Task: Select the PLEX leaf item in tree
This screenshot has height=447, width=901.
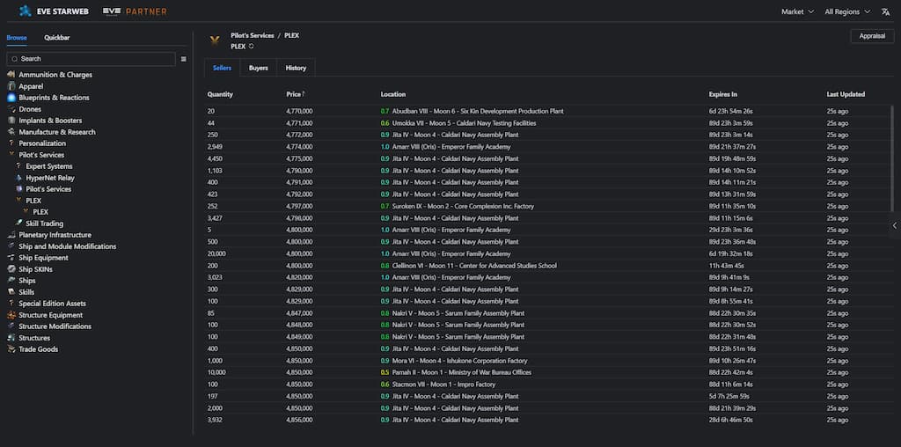Action: (40, 212)
